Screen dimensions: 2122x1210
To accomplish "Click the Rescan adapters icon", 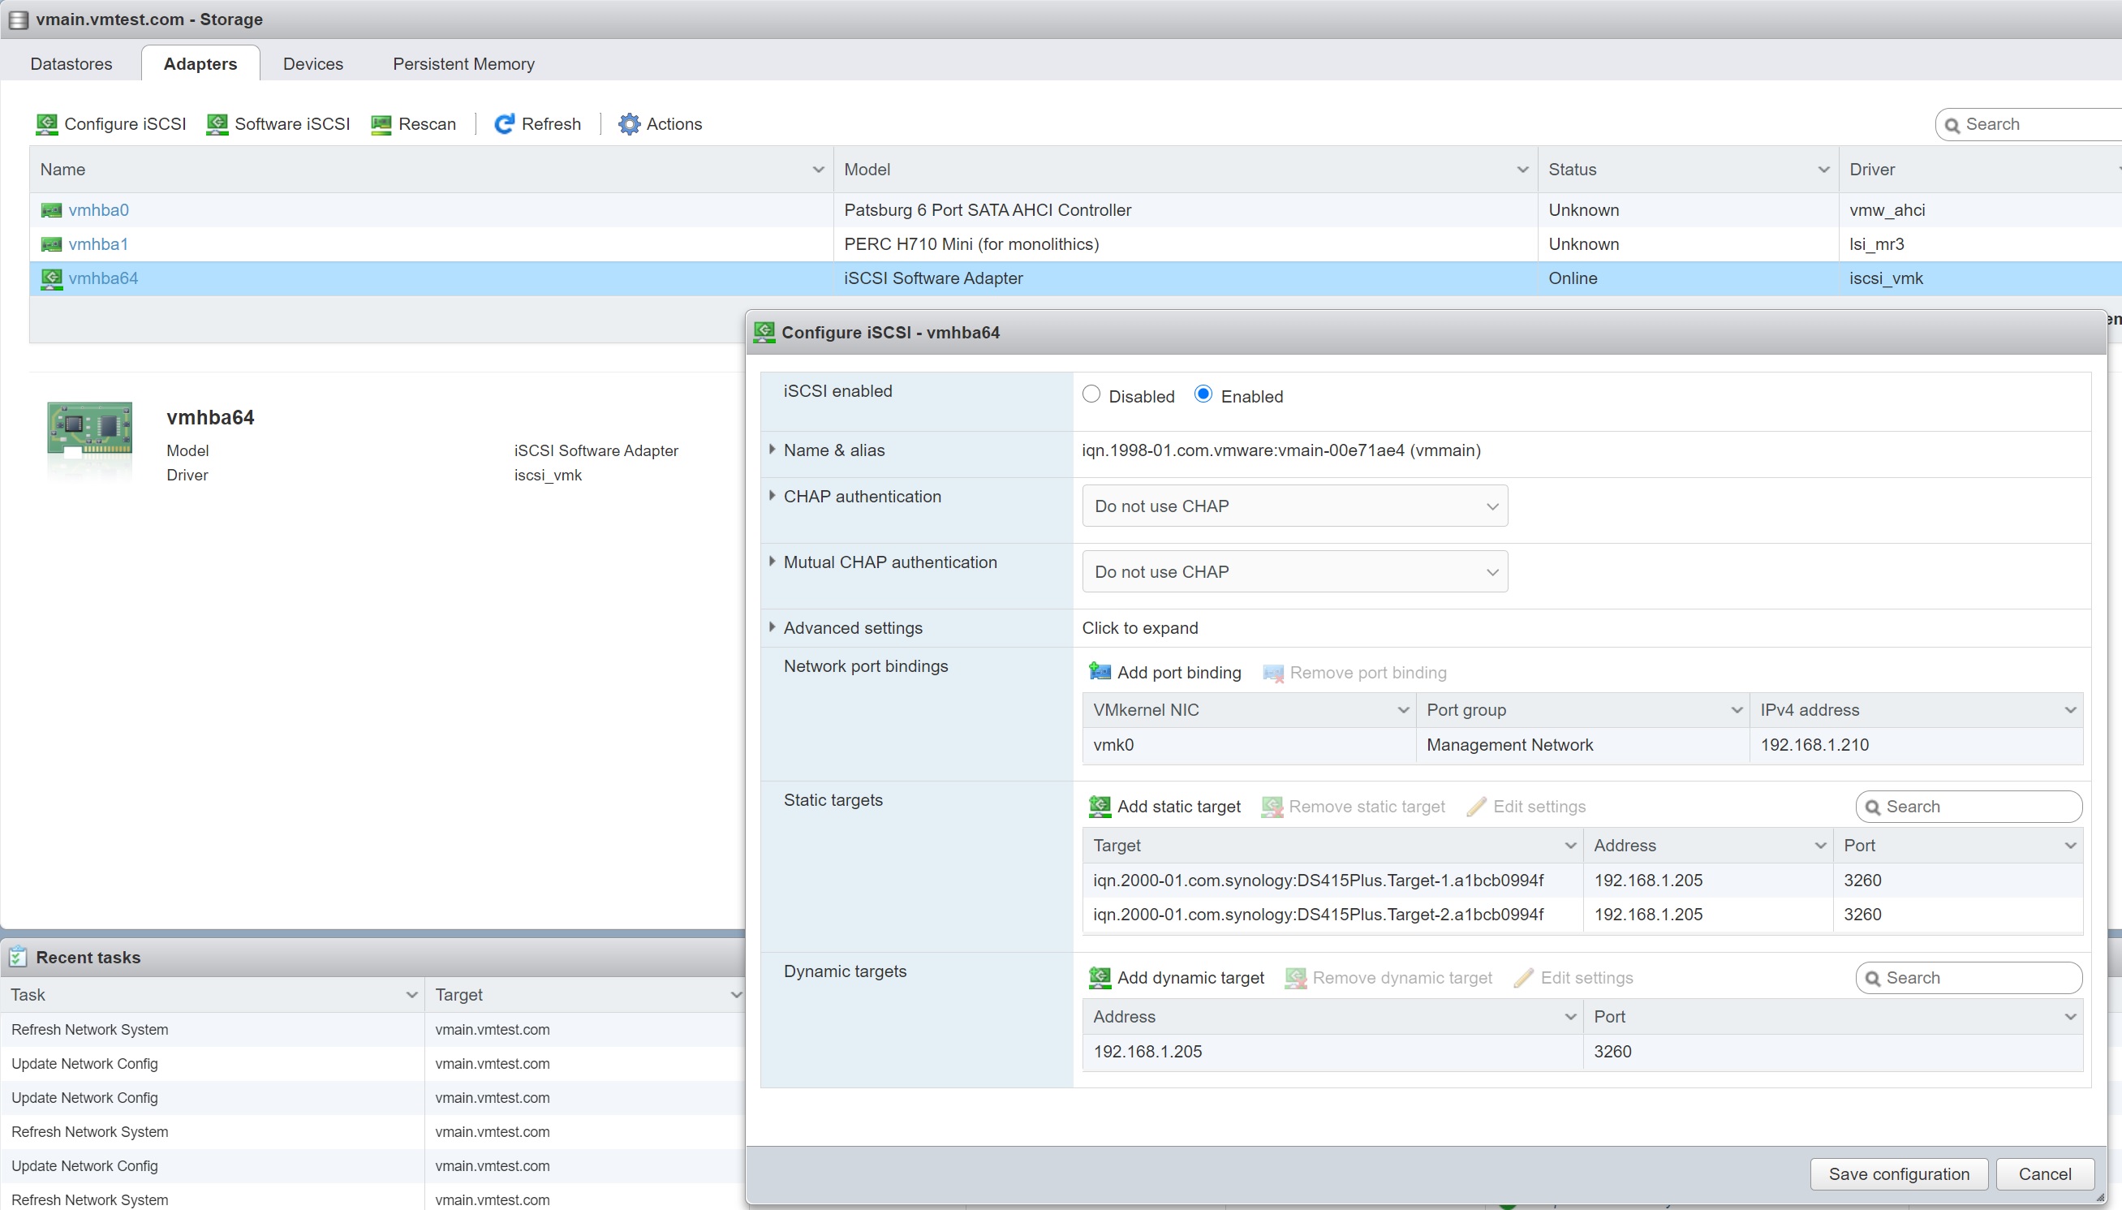I will [381, 125].
